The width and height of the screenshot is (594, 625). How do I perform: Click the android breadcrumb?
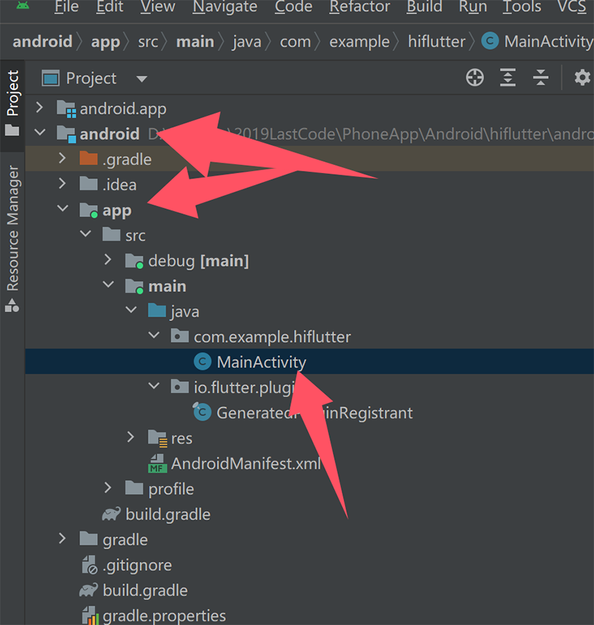pos(42,42)
